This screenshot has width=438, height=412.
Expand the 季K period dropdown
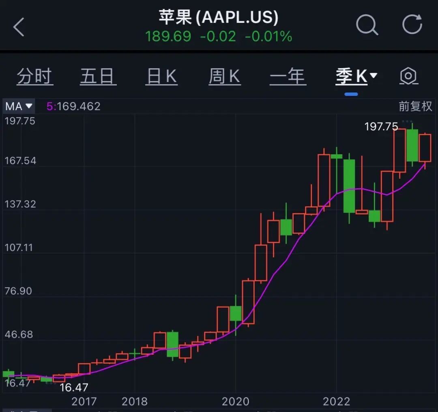356,76
